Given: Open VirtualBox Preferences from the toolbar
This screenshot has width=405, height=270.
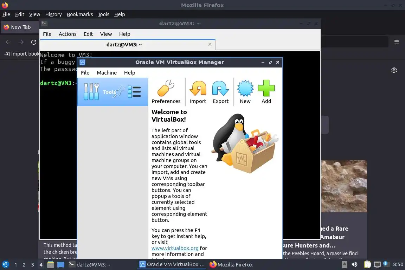Looking at the screenshot, I should [166, 92].
